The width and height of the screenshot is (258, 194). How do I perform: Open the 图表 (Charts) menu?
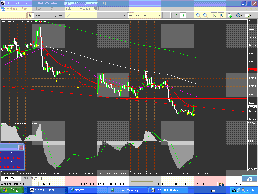(x=55, y=9)
